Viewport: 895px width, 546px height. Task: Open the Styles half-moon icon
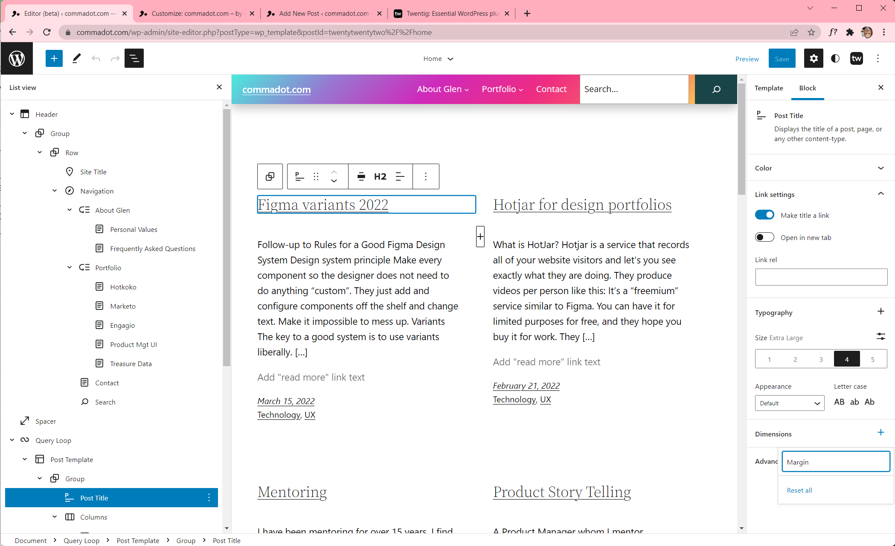click(835, 58)
